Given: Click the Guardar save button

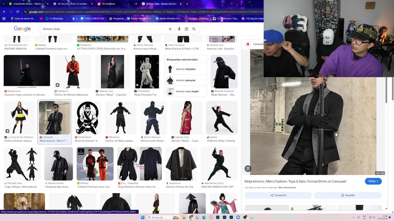Looking at the screenshot, I should coord(348,195).
